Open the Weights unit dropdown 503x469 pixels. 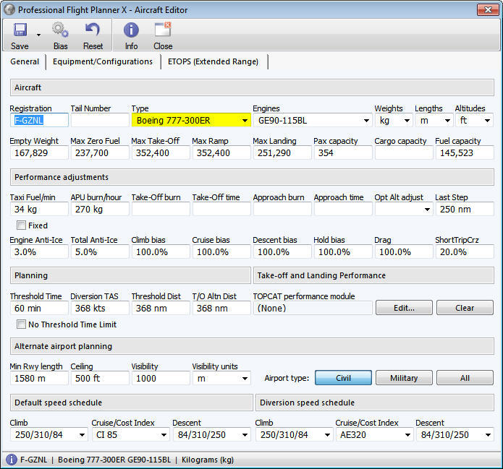(393, 121)
